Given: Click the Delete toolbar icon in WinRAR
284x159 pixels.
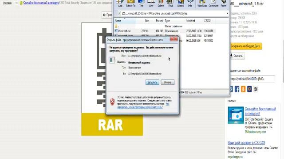Looking at the screenshot, I should tap(161, 4).
